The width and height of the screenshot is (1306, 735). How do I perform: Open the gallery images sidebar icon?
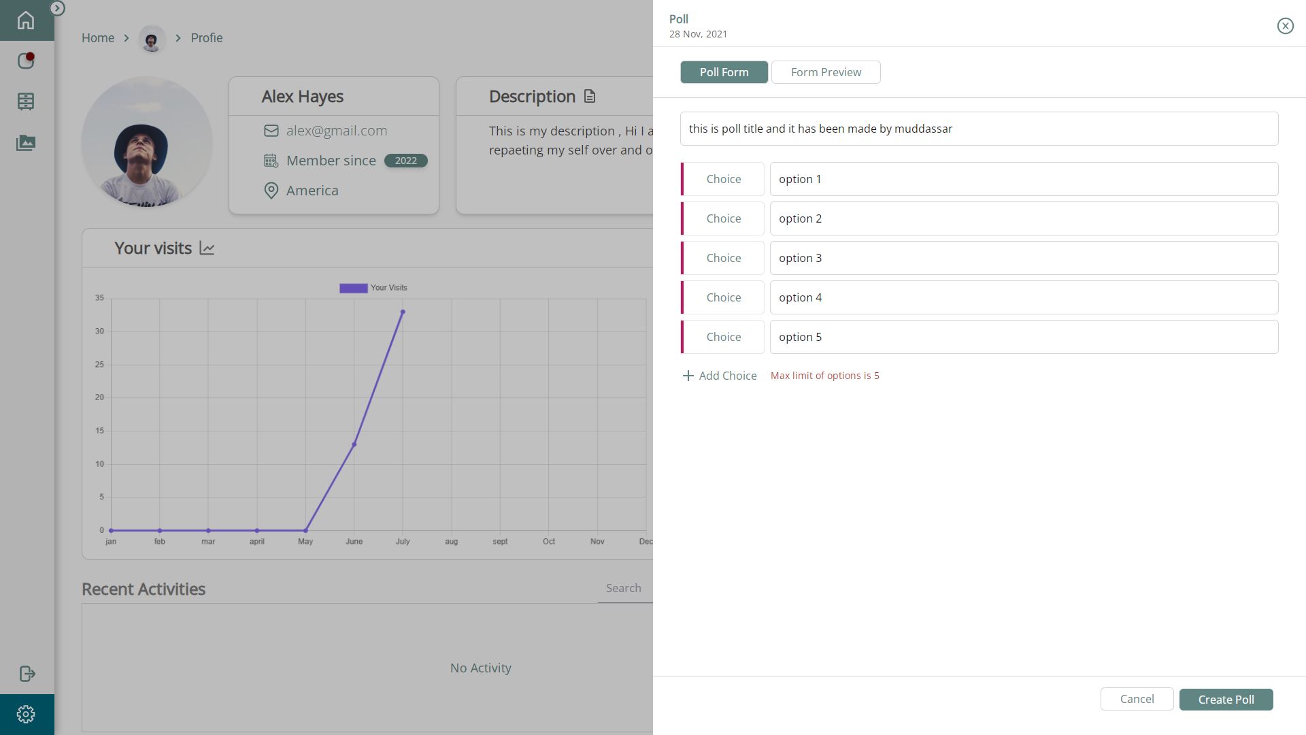click(26, 143)
